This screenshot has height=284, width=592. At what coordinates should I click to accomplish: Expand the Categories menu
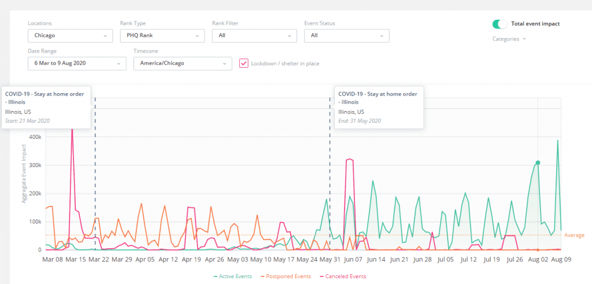click(509, 39)
